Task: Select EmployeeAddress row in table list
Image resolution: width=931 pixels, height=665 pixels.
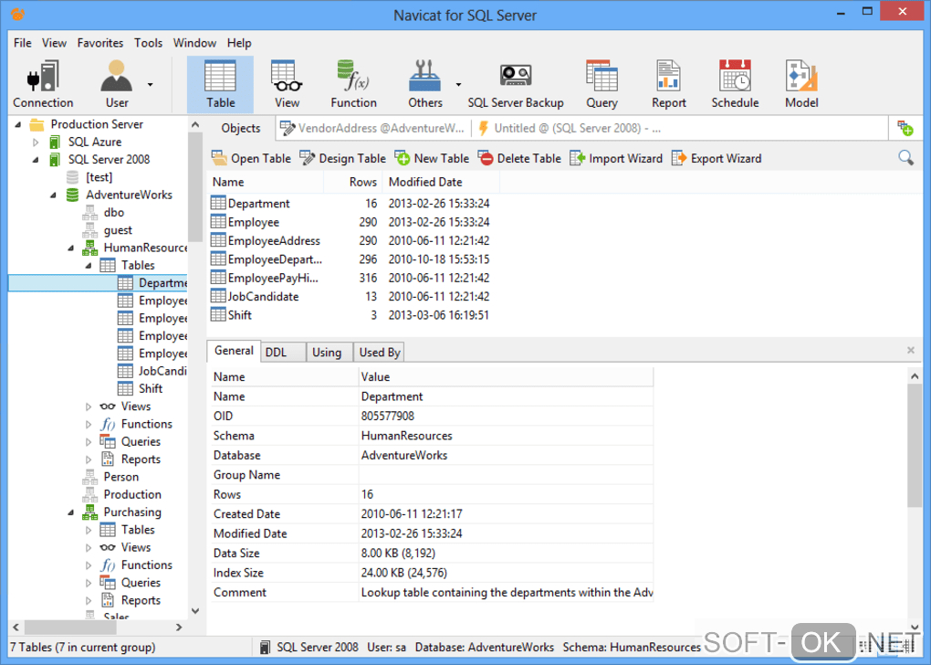Action: [x=350, y=240]
